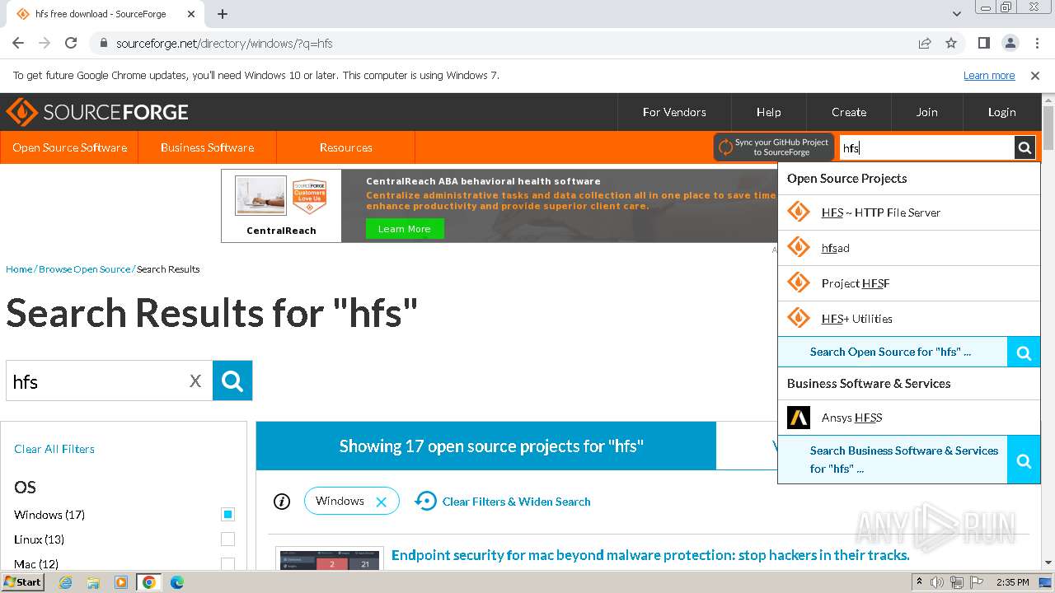Open a new tab with the plus button

click(223, 14)
